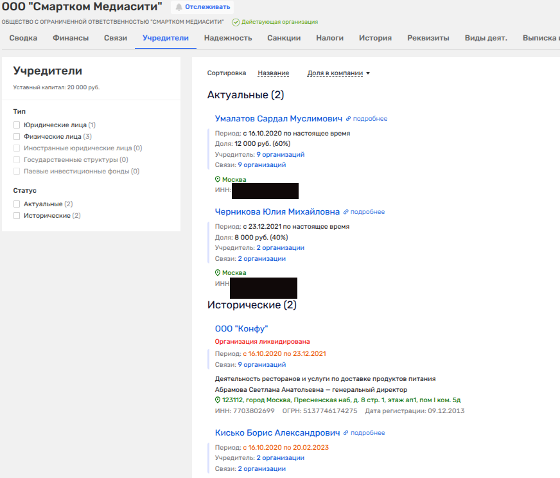Go to the Реквизиты tab

428,38
